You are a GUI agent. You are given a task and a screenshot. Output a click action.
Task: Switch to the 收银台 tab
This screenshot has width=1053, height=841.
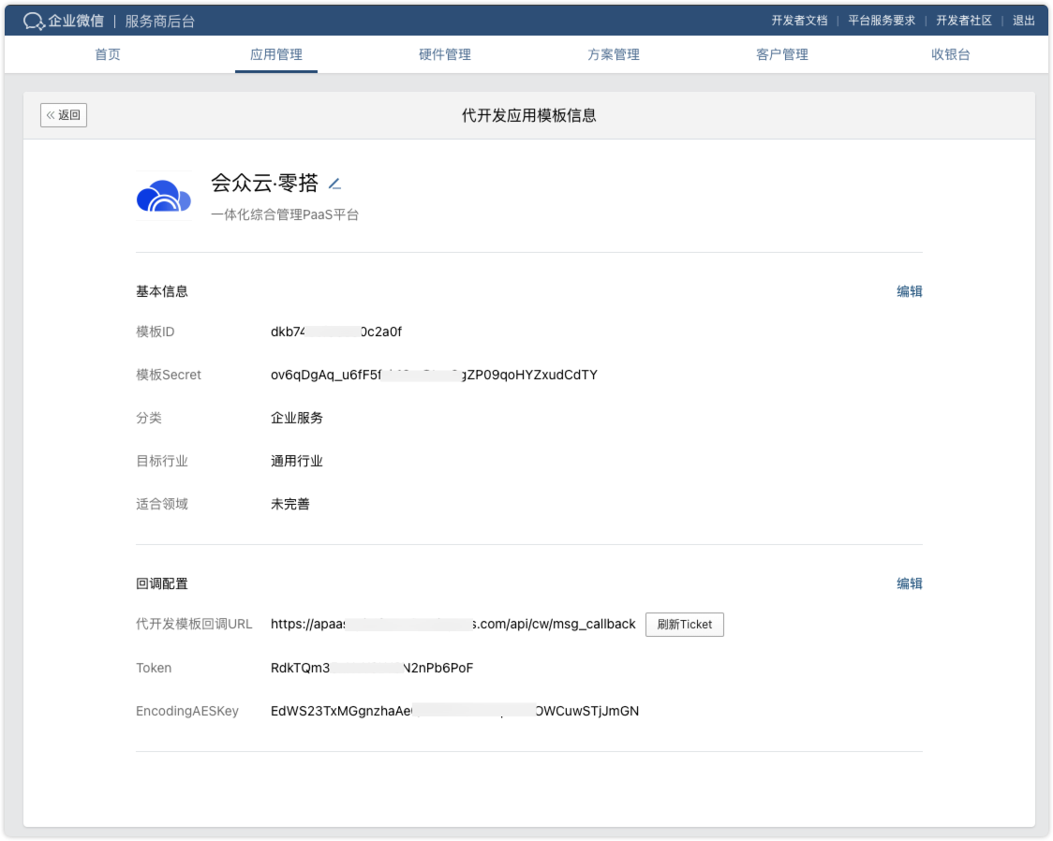pos(950,54)
